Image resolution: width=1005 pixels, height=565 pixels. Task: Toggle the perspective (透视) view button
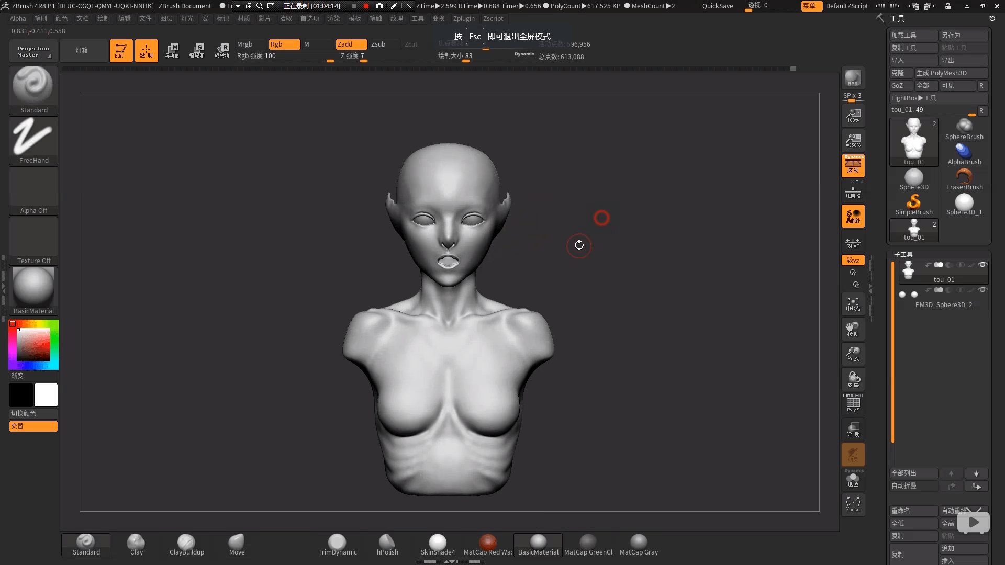point(853,165)
